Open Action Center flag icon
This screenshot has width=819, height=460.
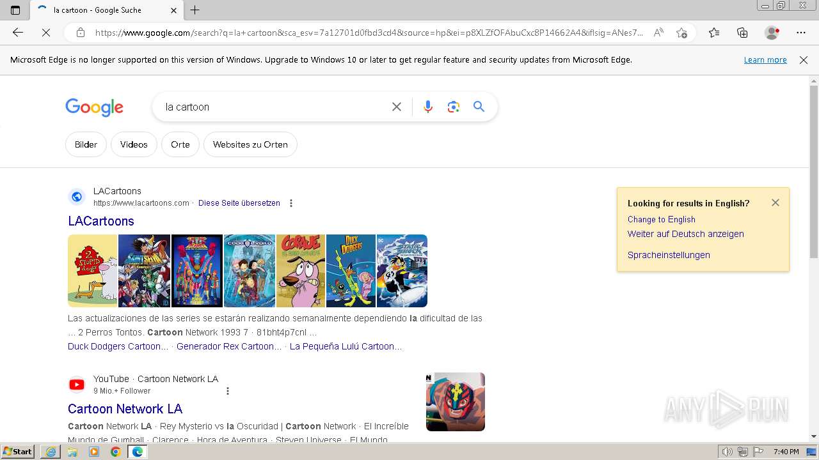(x=758, y=452)
